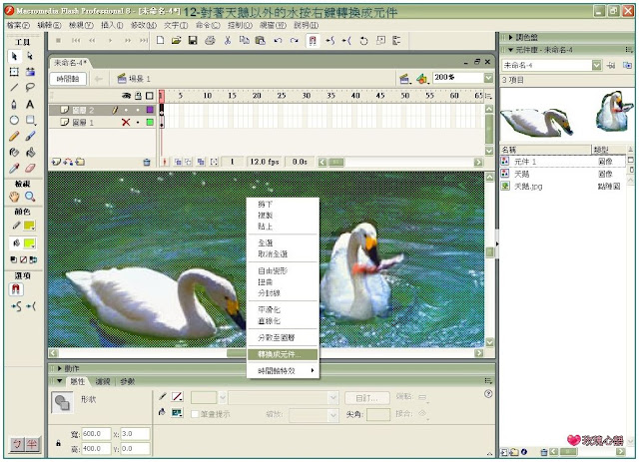Select the Subselection white arrow tool
639x462 pixels.
(30, 56)
